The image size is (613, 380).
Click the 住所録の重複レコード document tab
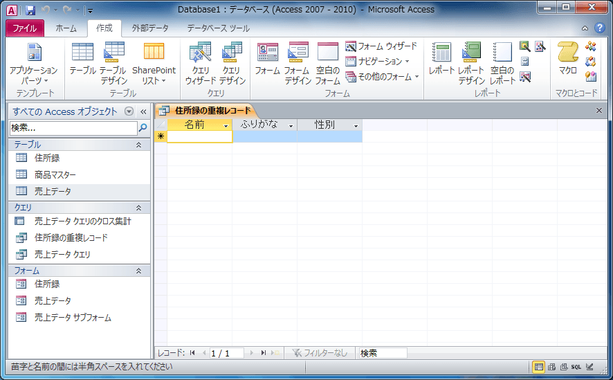click(205, 111)
